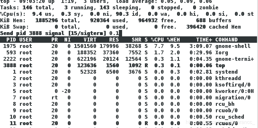This screenshot has height=128, width=258.
Task: Select the %MEM column header
Action: [173, 40]
